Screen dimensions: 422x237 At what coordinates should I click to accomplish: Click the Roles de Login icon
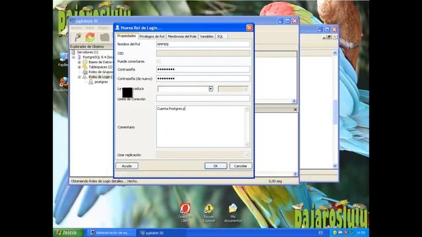click(x=85, y=77)
